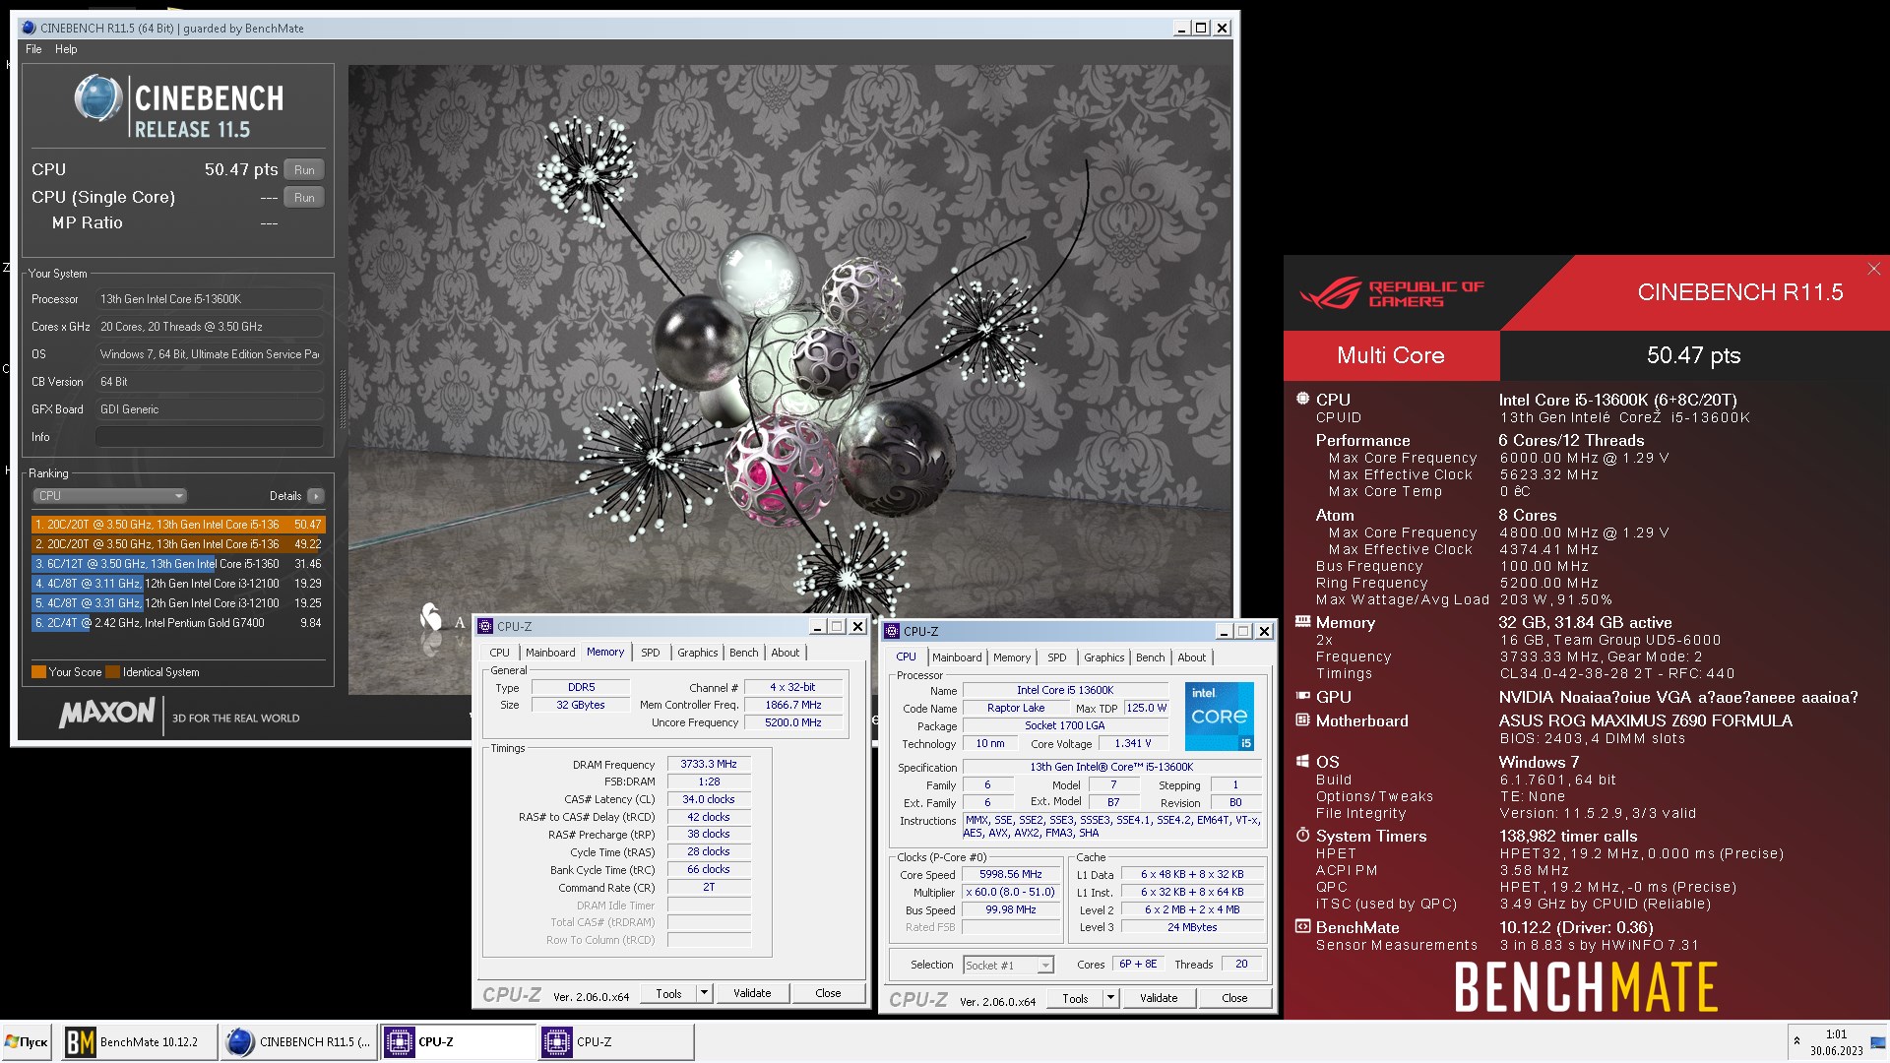The height and width of the screenshot is (1063, 1890).
Task: Click left CPU-Z window title icon
Action: coord(485,627)
